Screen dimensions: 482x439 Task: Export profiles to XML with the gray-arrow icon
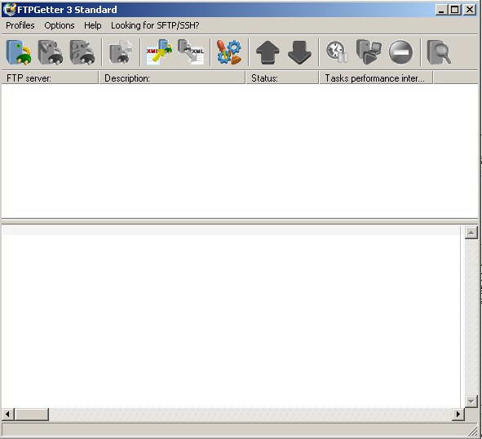click(x=191, y=52)
